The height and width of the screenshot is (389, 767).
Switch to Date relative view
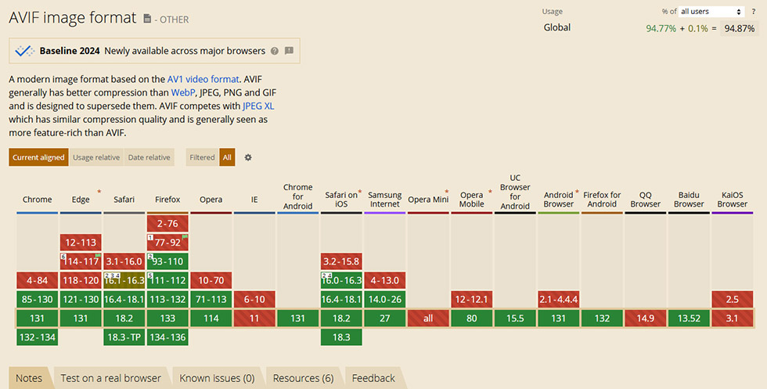coord(149,157)
